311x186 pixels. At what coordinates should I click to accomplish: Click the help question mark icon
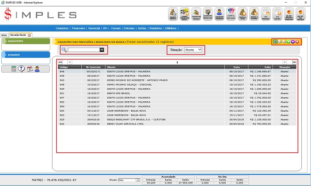pos(21,69)
